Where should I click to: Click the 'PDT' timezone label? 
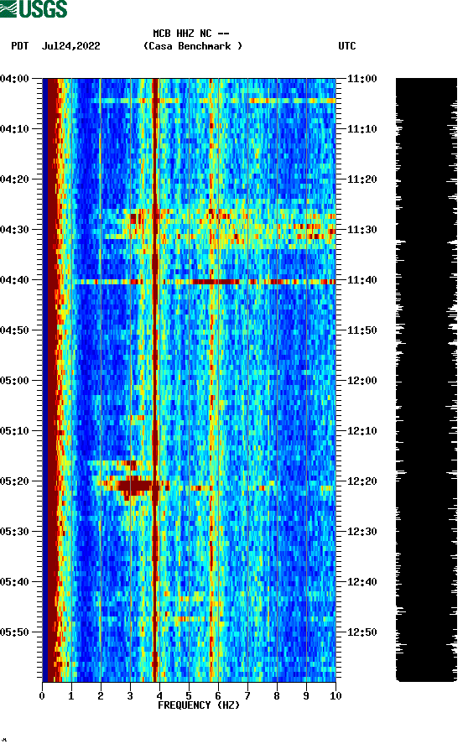click(x=19, y=46)
